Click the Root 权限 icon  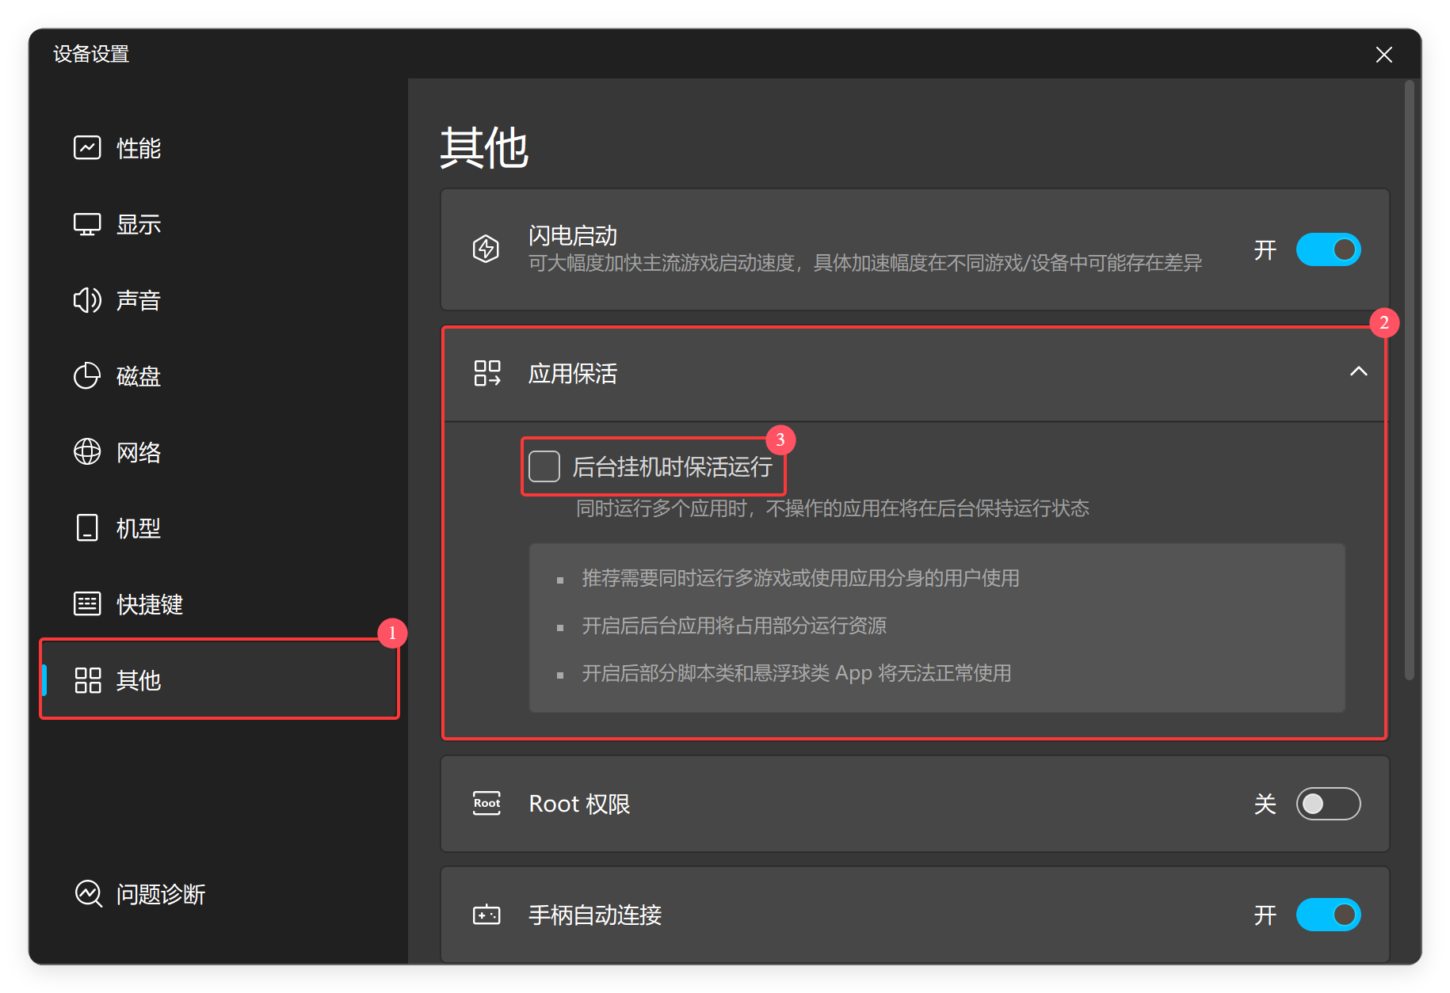click(x=487, y=803)
